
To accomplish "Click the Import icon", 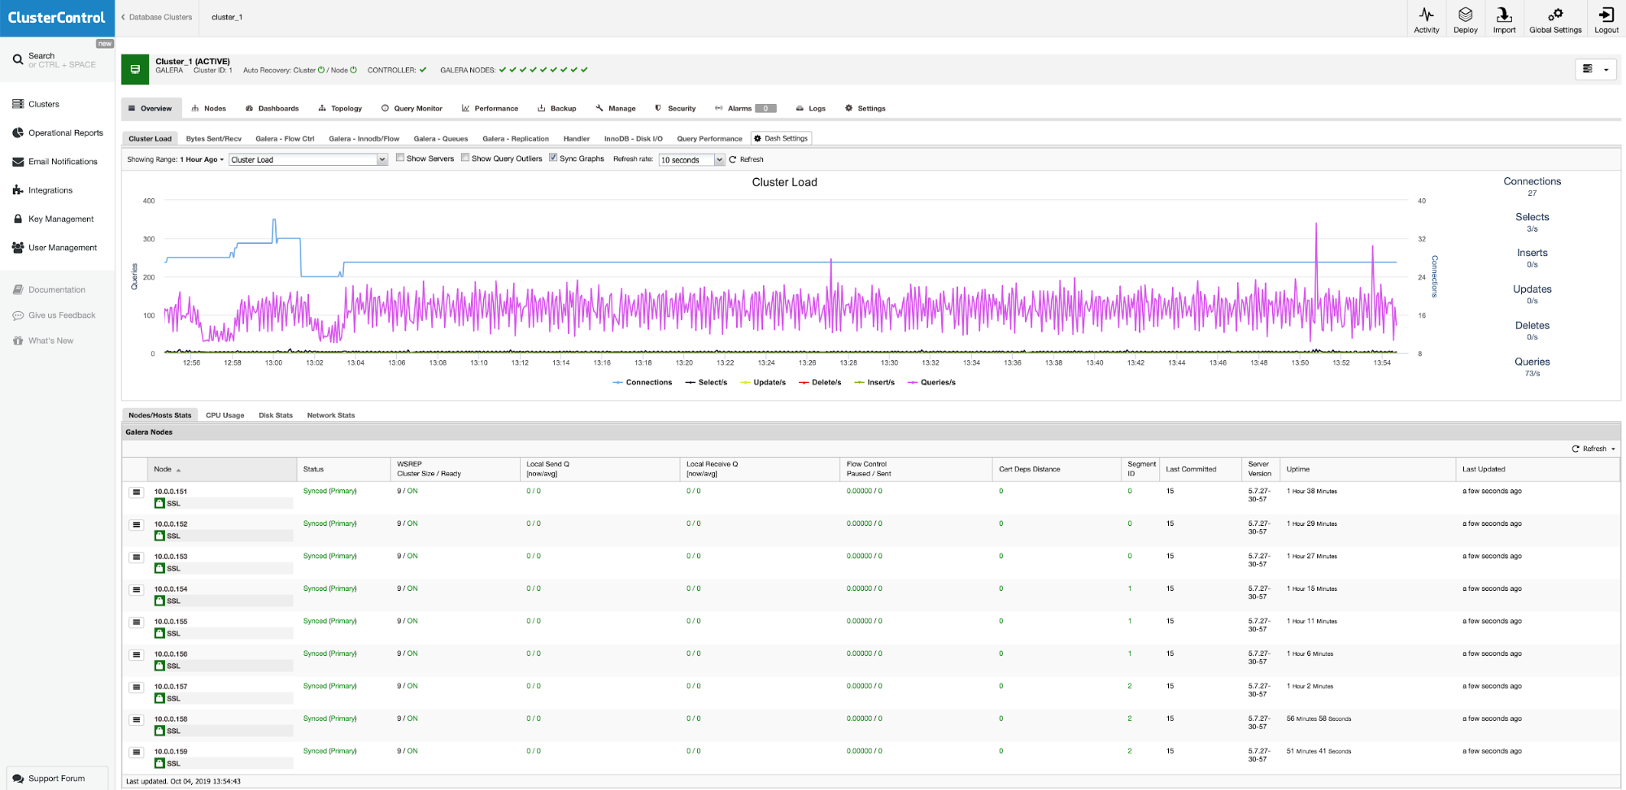I will [1504, 15].
